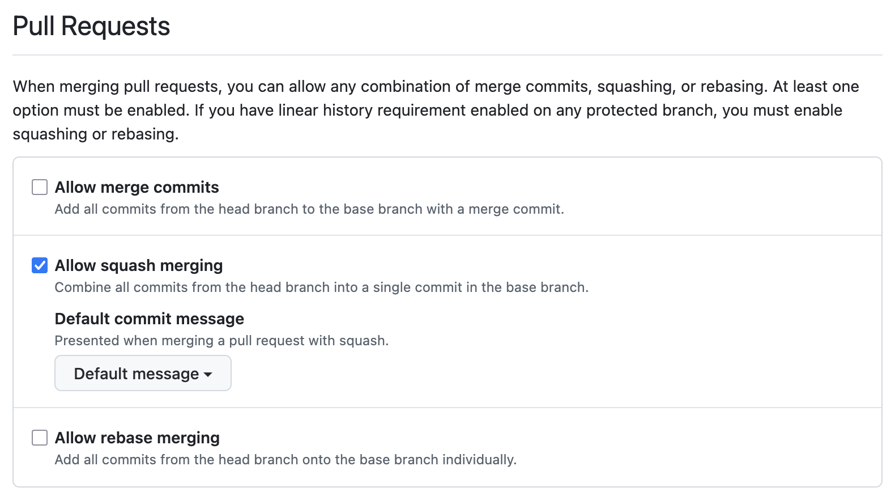Click the Allow merge commits label
This screenshot has width=895, height=500.
pyautogui.click(x=136, y=187)
